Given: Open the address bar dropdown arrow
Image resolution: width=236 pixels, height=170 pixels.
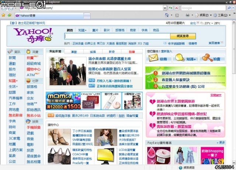Looking at the screenshot, I should tap(165, 8).
